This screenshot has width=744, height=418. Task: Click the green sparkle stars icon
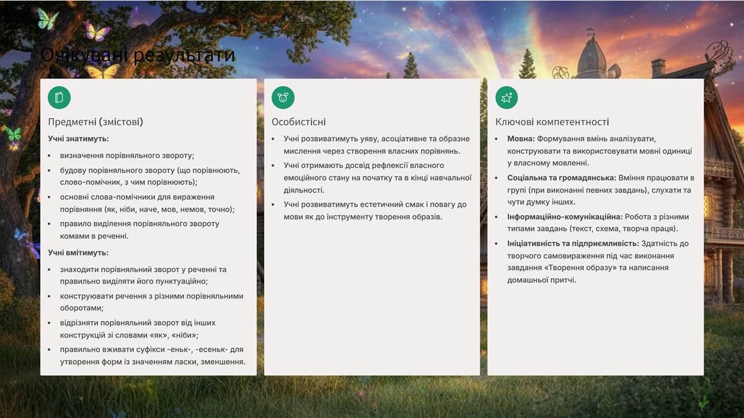point(507,97)
